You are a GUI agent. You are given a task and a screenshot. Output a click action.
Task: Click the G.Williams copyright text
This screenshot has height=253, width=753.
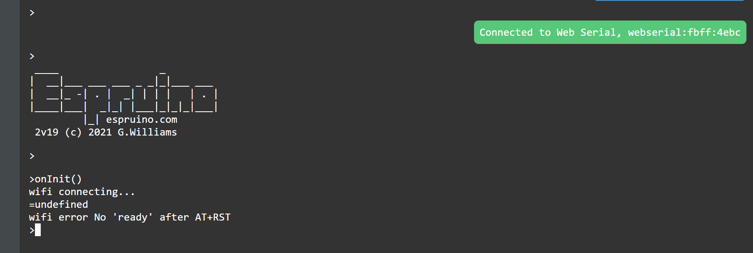[x=147, y=132]
